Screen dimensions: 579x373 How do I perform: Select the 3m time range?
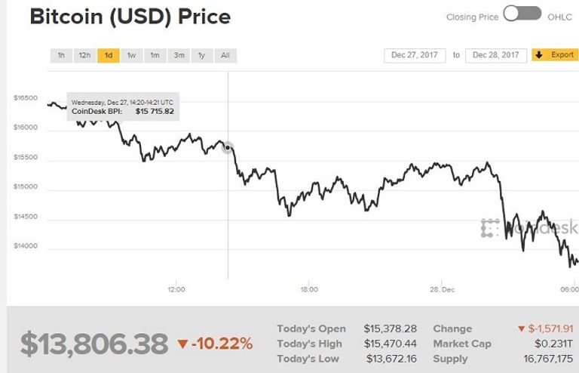(x=179, y=55)
